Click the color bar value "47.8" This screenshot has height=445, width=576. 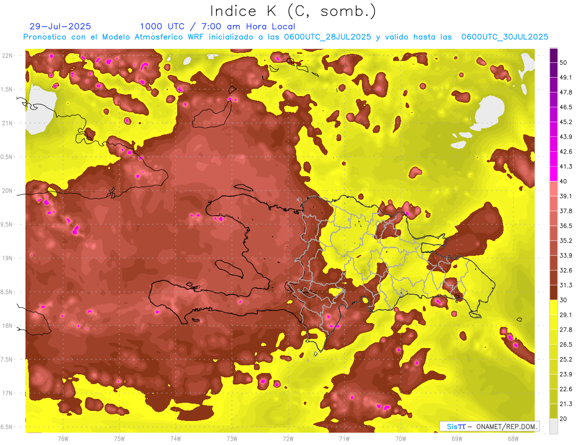click(x=566, y=92)
